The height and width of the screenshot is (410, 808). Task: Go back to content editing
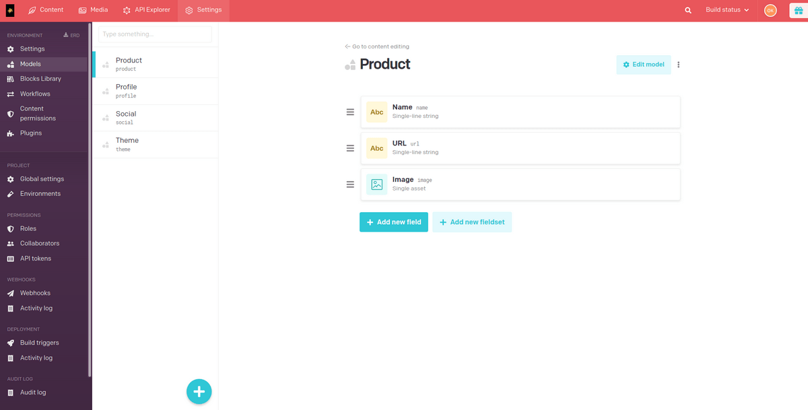[x=377, y=46]
